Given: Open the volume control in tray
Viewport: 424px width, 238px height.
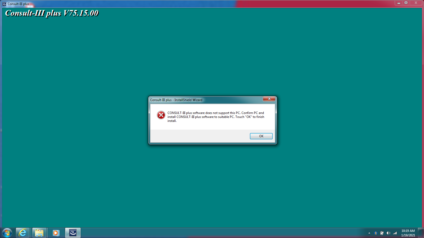Looking at the screenshot, I should pos(388,233).
